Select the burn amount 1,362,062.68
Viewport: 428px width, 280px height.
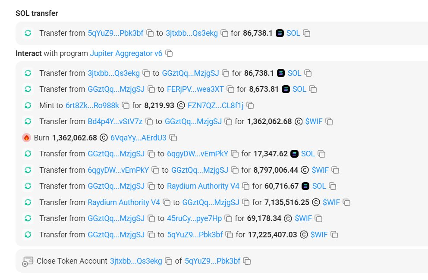click(x=75, y=138)
